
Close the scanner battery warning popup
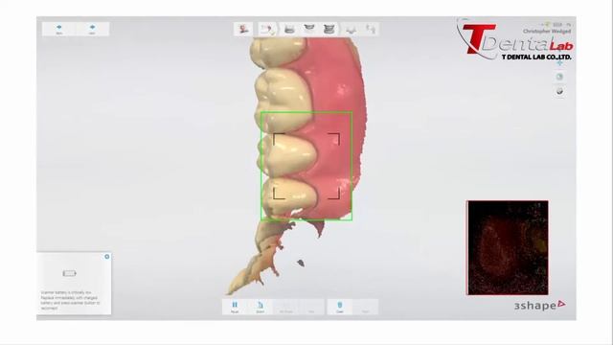[107, 257]
